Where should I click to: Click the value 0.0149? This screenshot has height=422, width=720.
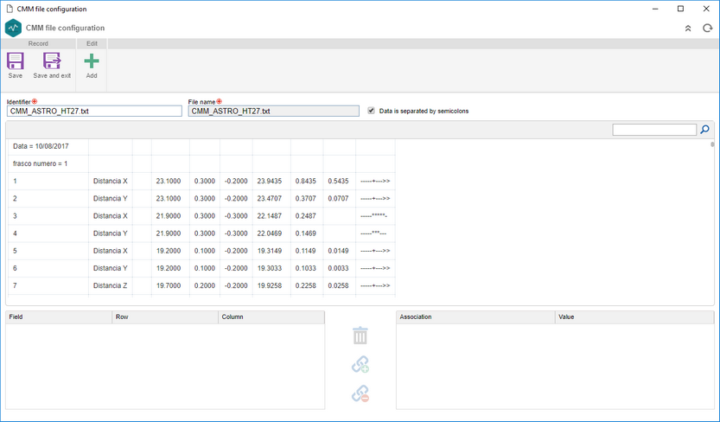click(x=339, y=251)
